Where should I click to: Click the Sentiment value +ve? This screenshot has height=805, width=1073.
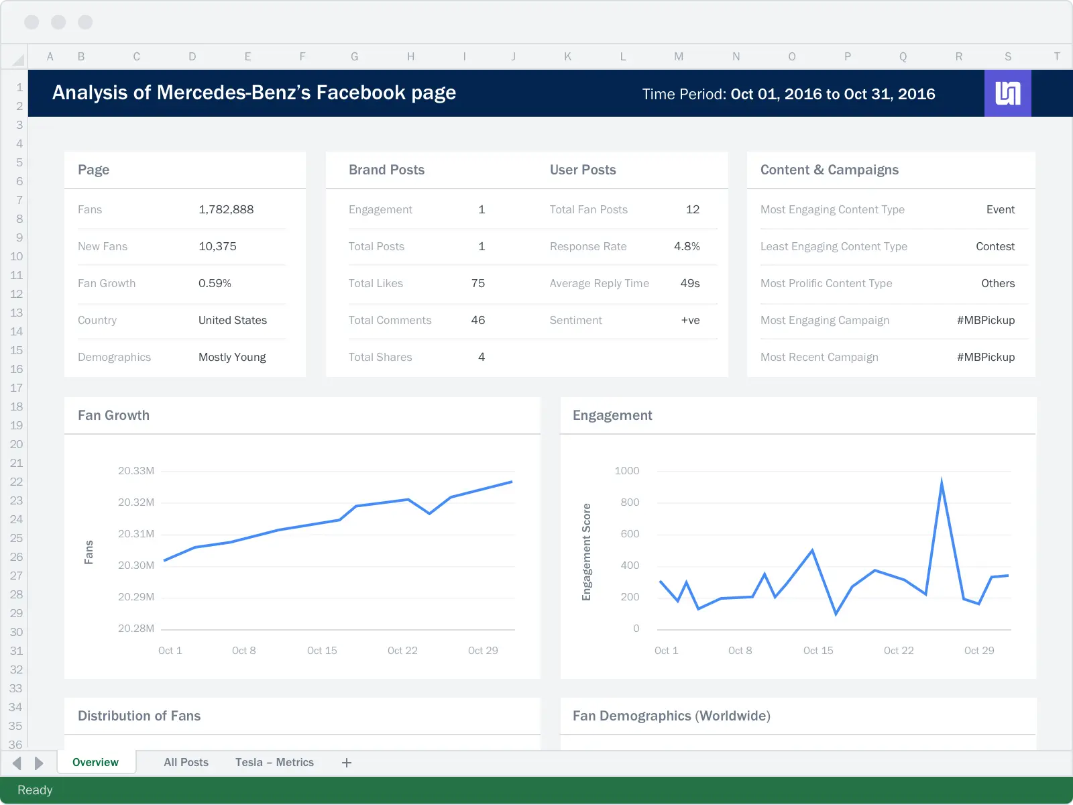(x=691, y=320)
